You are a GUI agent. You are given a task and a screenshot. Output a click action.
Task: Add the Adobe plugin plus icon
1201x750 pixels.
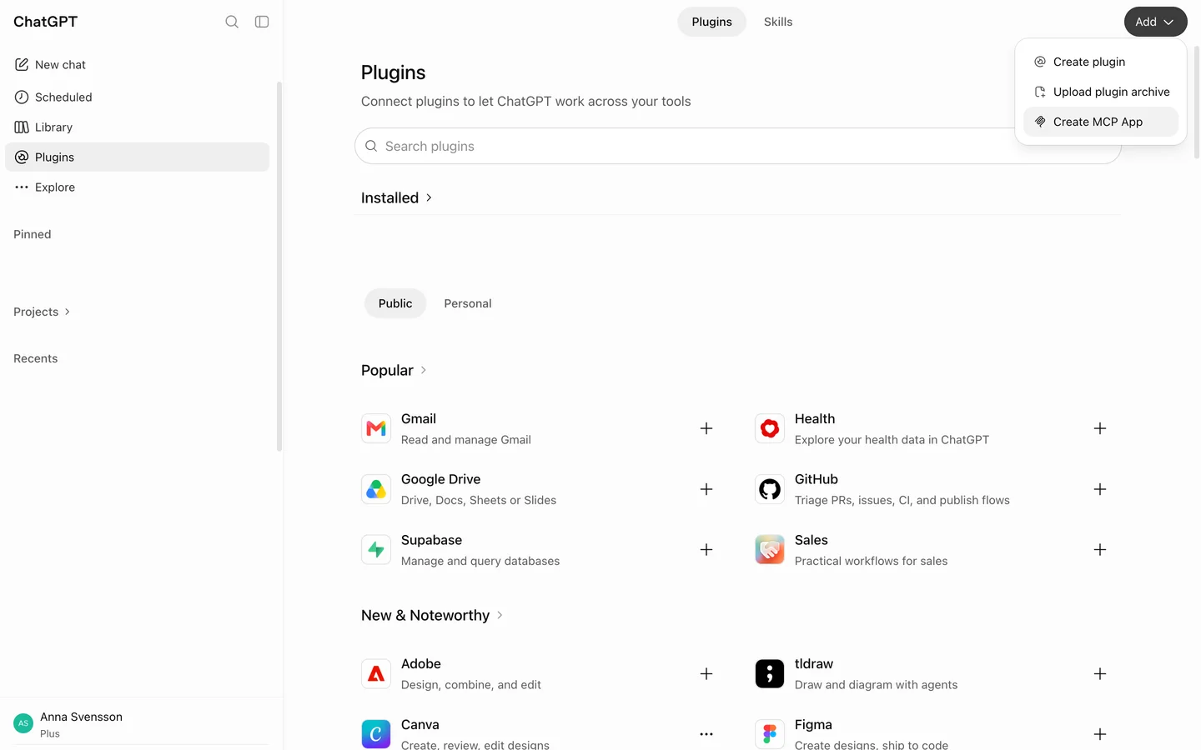706,673
